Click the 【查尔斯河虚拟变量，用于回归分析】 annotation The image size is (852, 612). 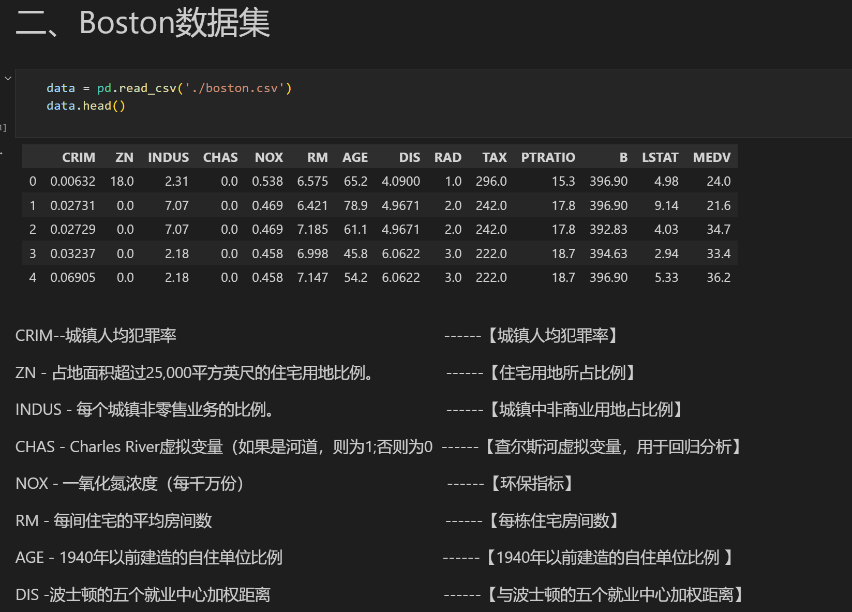point(614,447)
